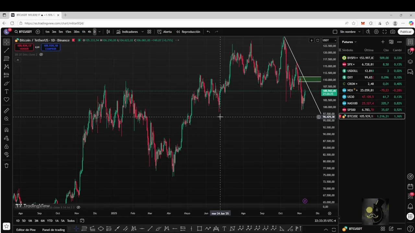Switch to the 1m timeframe

(47, 32)
